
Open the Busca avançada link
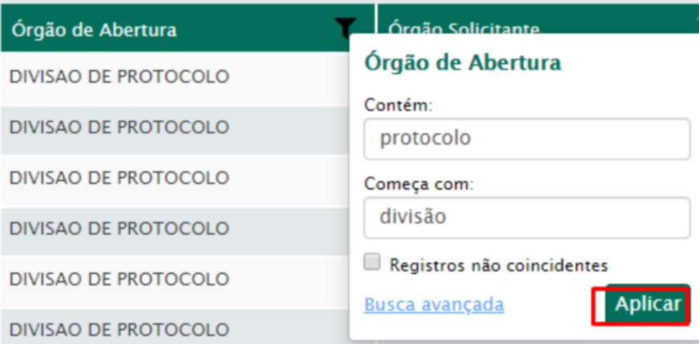tap(434, 304)
